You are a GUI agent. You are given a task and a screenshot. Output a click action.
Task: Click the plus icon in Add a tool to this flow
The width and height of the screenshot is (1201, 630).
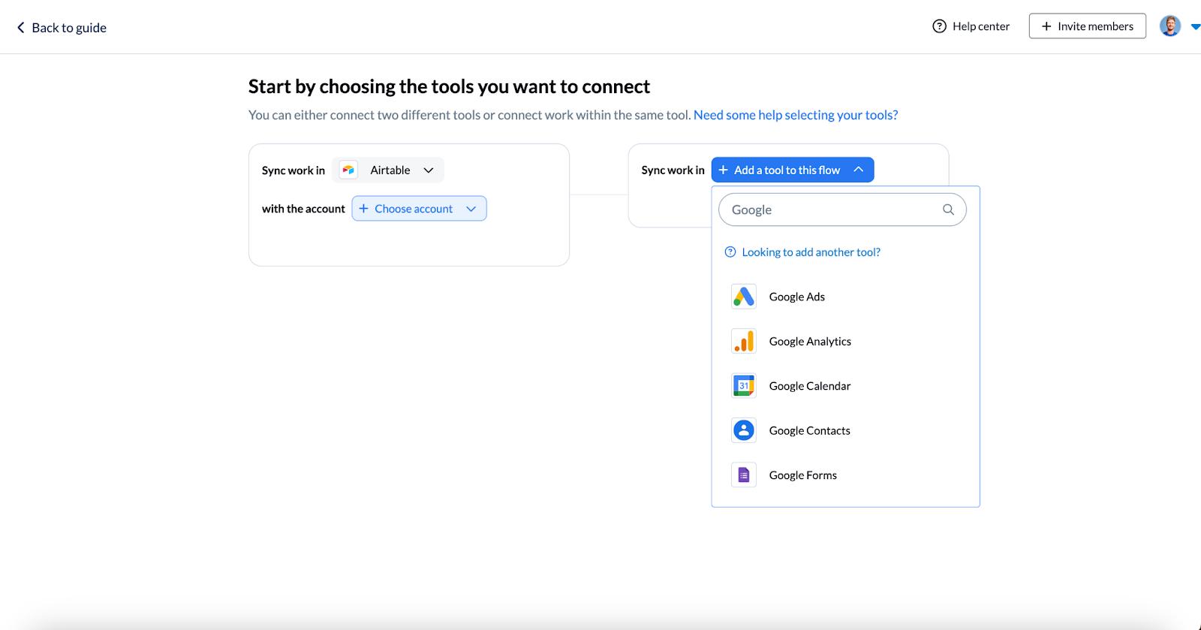point(724,170)
